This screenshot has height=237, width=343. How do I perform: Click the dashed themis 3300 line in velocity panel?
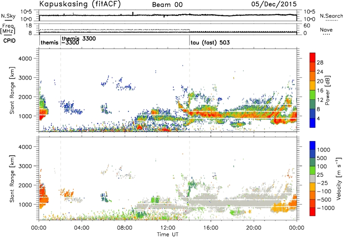(x=60, y=178)
